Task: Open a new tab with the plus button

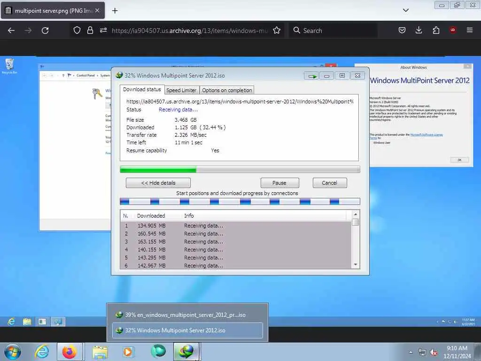Action: click(115, 11)
